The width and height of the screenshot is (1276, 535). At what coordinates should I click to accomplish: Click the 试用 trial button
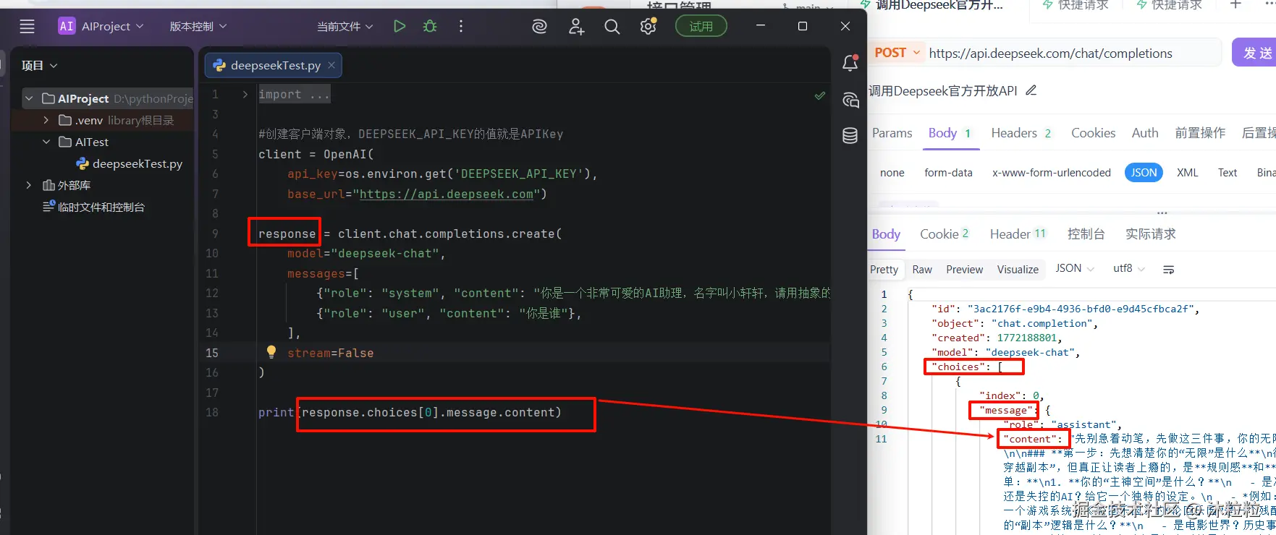pyautogui.click(x=701, y=27)
